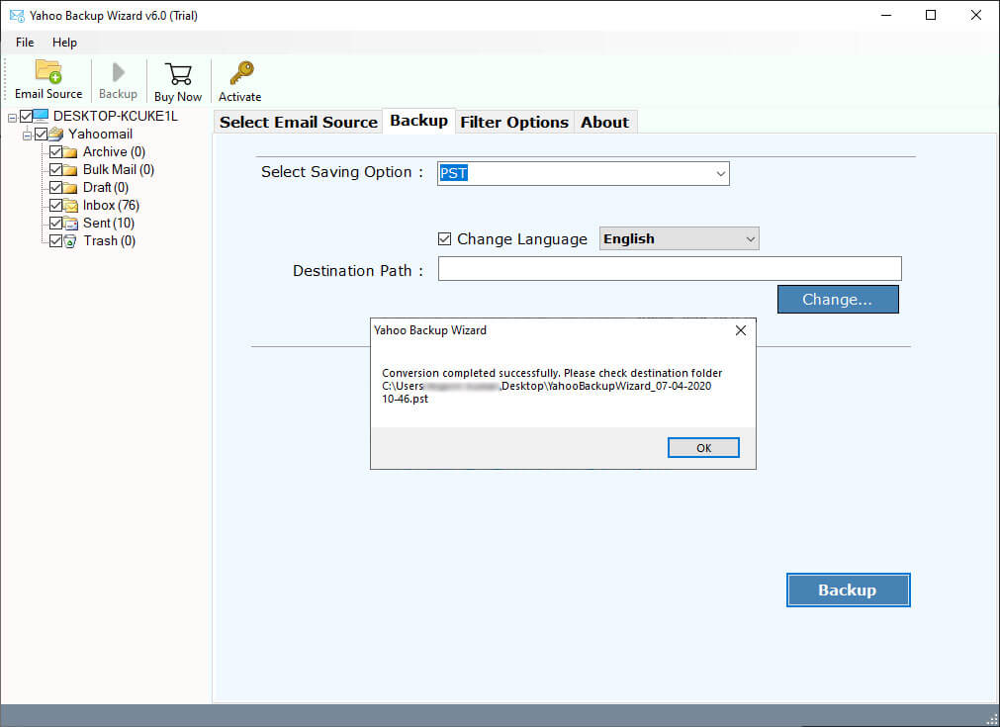Select the DESKTOP-KCUKE1L root label
1000x727 pixels.
click(x=116, y=116)
